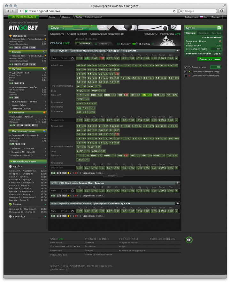Click the coupon print icon in Купон header
Screen dimensions: 230x282
pyautogui.click(x=219, y=28)
